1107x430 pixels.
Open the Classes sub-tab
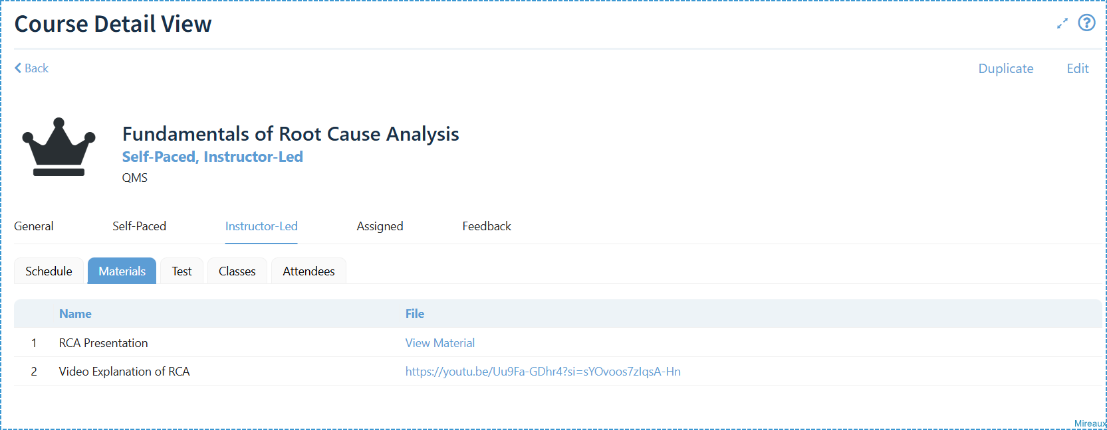(237, 271)
